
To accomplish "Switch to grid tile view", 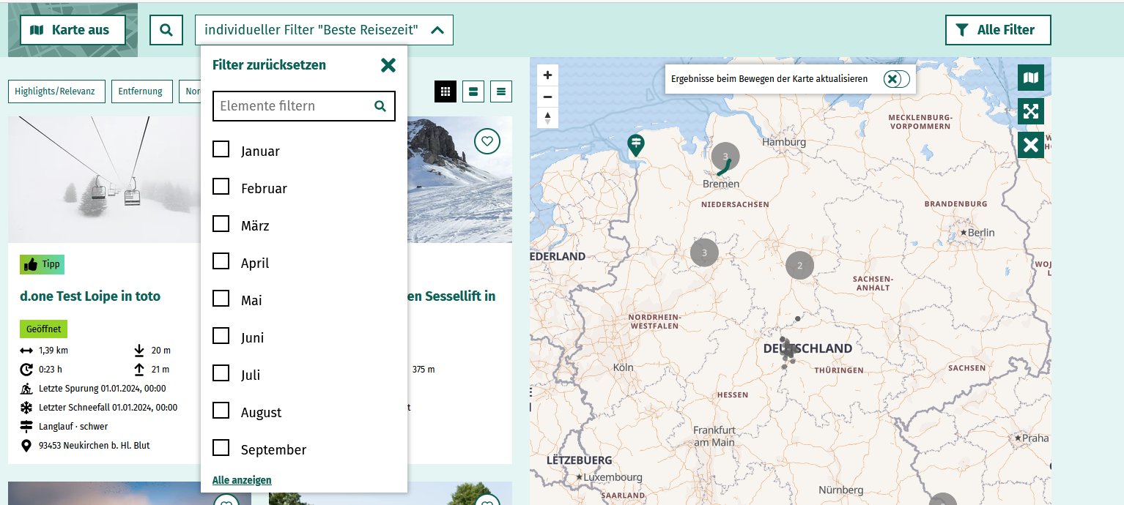I will click(445, 91).
